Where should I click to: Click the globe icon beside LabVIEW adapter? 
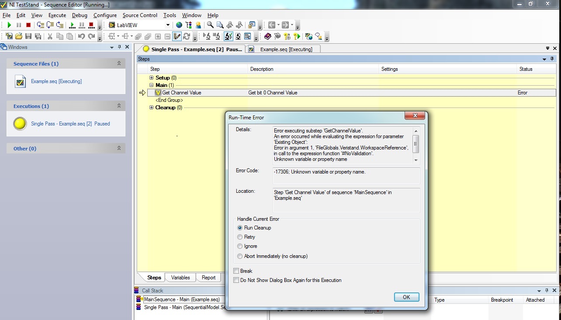click(179, 25)
